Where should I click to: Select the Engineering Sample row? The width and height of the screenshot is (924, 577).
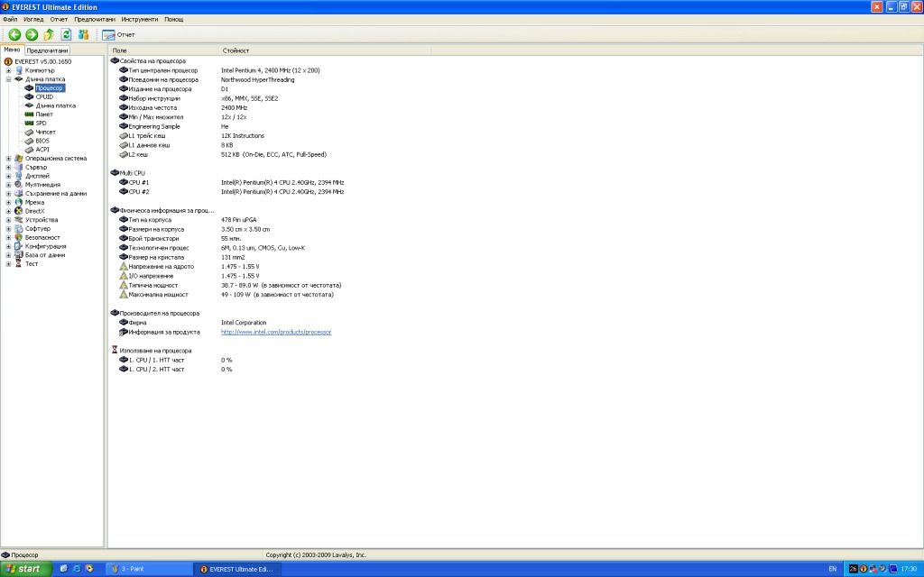coord(173,126)
